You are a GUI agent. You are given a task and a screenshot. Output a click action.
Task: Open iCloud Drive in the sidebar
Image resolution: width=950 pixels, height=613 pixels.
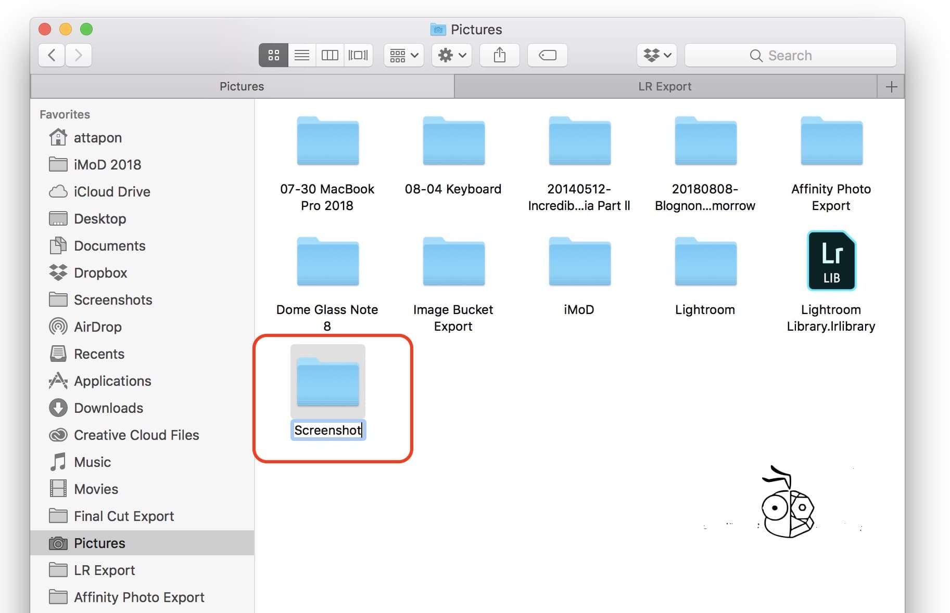[x=112, y=191]
